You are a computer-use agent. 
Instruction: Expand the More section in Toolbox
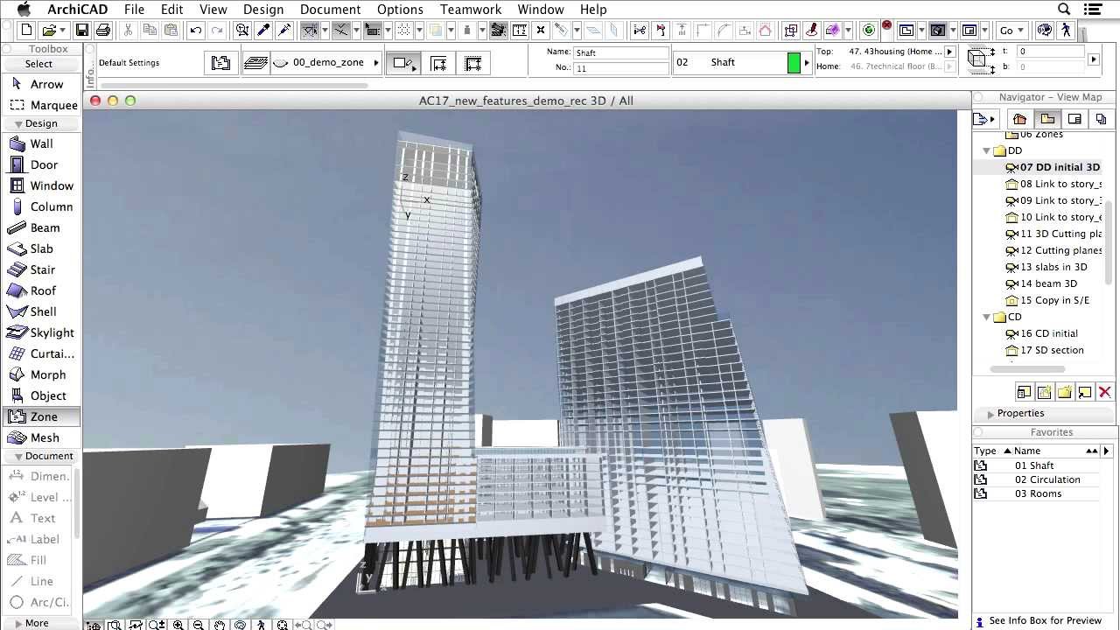pyautogui.click(x=18, y=623)
